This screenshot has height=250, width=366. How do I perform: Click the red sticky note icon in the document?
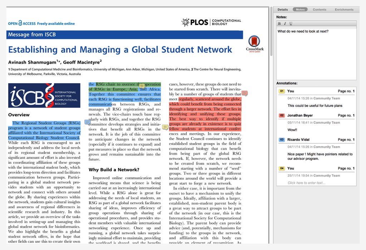(244, 93)
